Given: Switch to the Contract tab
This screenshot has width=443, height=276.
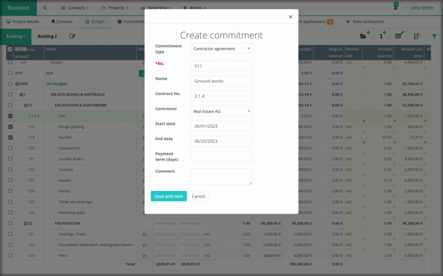Looking at the screenshot, I should [62, 22].
